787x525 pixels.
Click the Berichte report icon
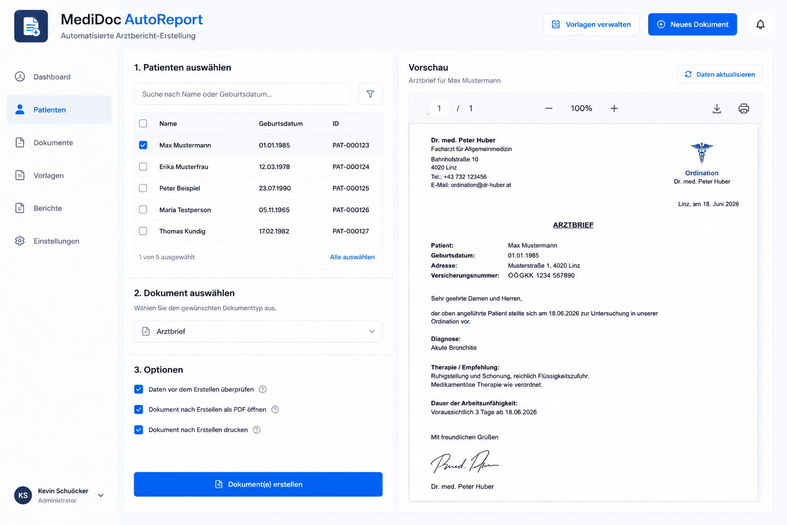point(20,208)
